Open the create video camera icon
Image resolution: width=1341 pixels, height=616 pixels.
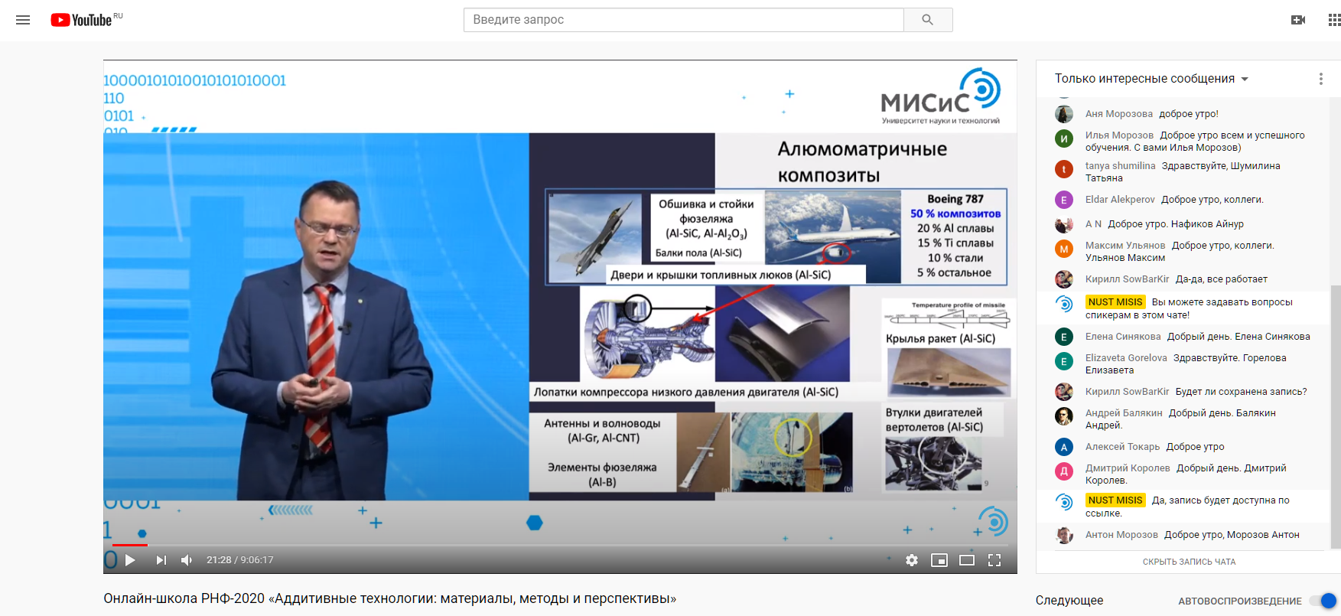pos(1297,20)
